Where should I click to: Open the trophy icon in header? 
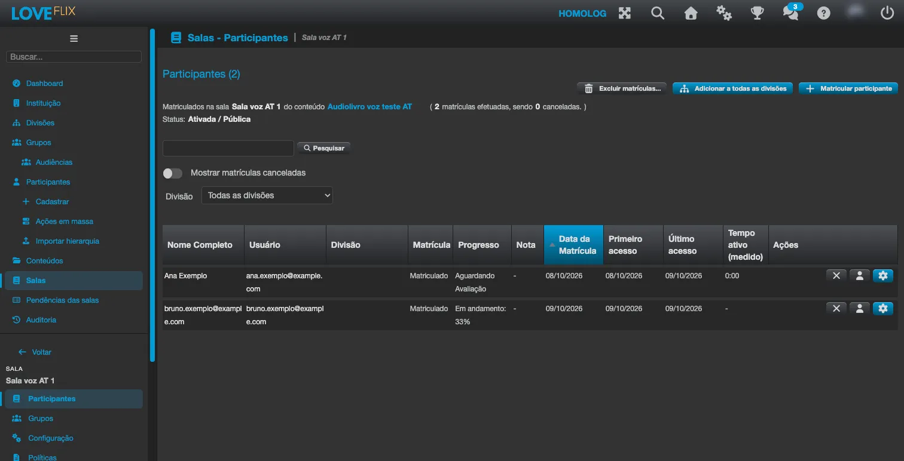pyautogui.click(x=758, y=13)
